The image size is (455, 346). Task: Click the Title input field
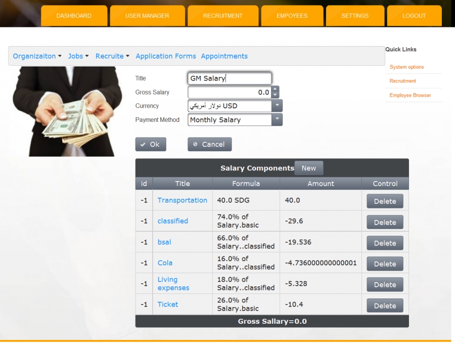point(230,78)
